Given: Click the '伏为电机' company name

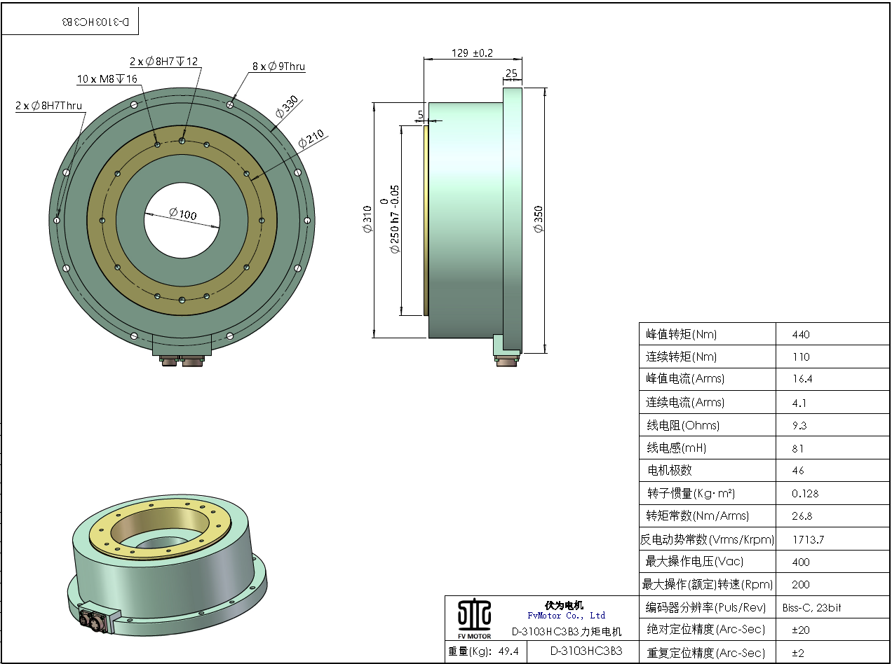Looking at the screenshot, I should 565,605.
